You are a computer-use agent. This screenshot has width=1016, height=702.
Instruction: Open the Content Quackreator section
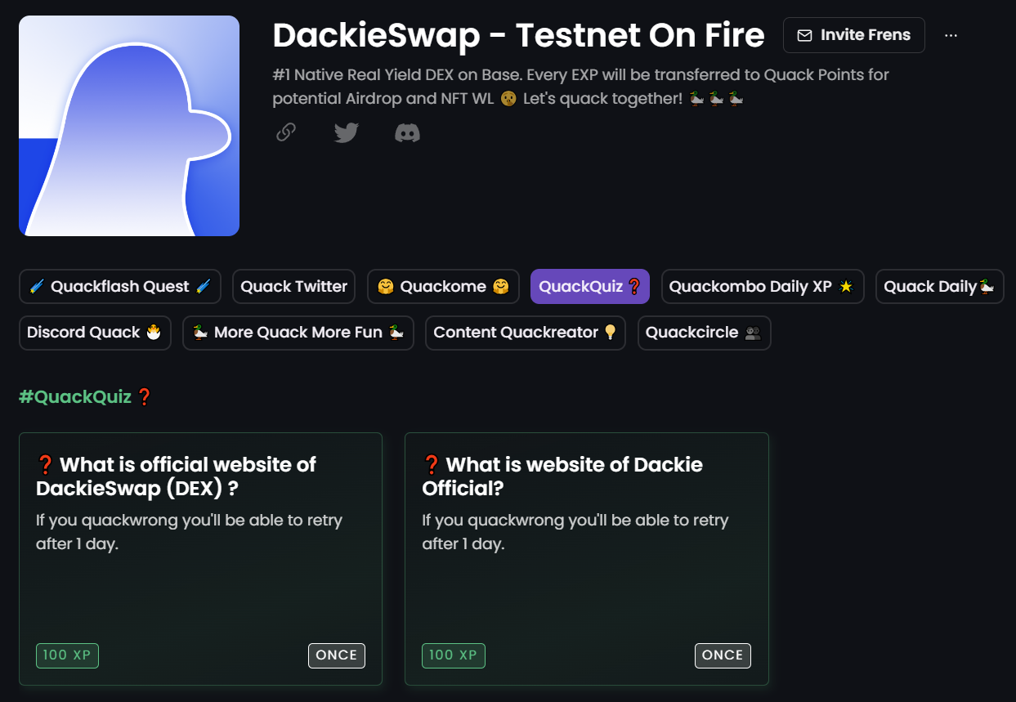coord(525,333)
